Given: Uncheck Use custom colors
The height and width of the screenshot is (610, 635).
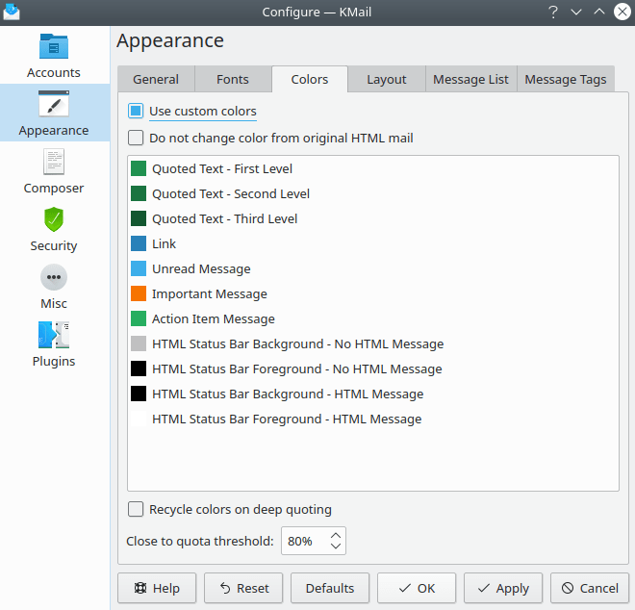Looking at the screenshot, I should point(136,112).
